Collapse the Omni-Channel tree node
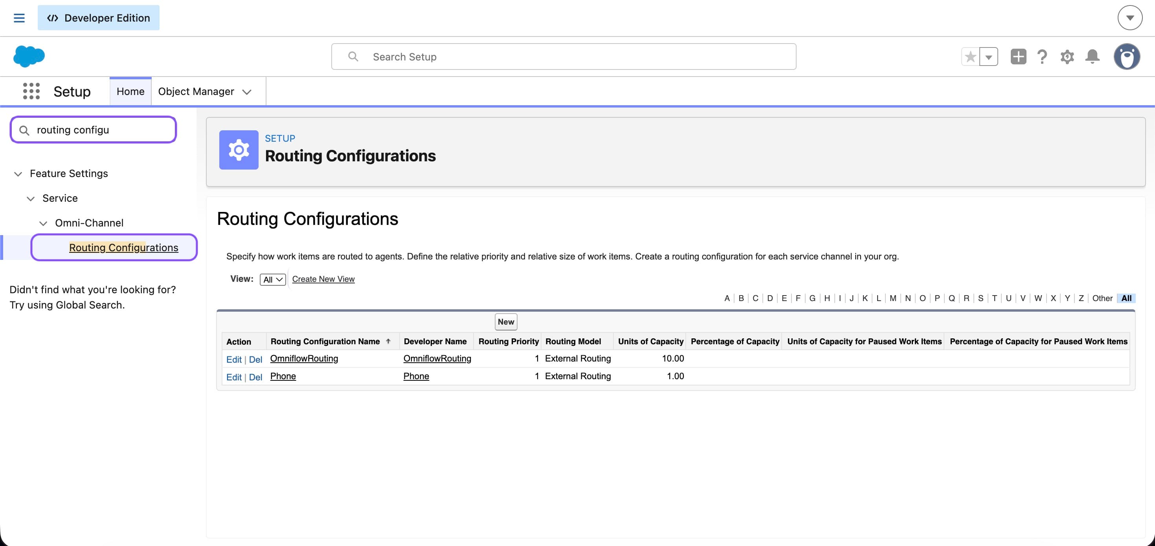 43,223
